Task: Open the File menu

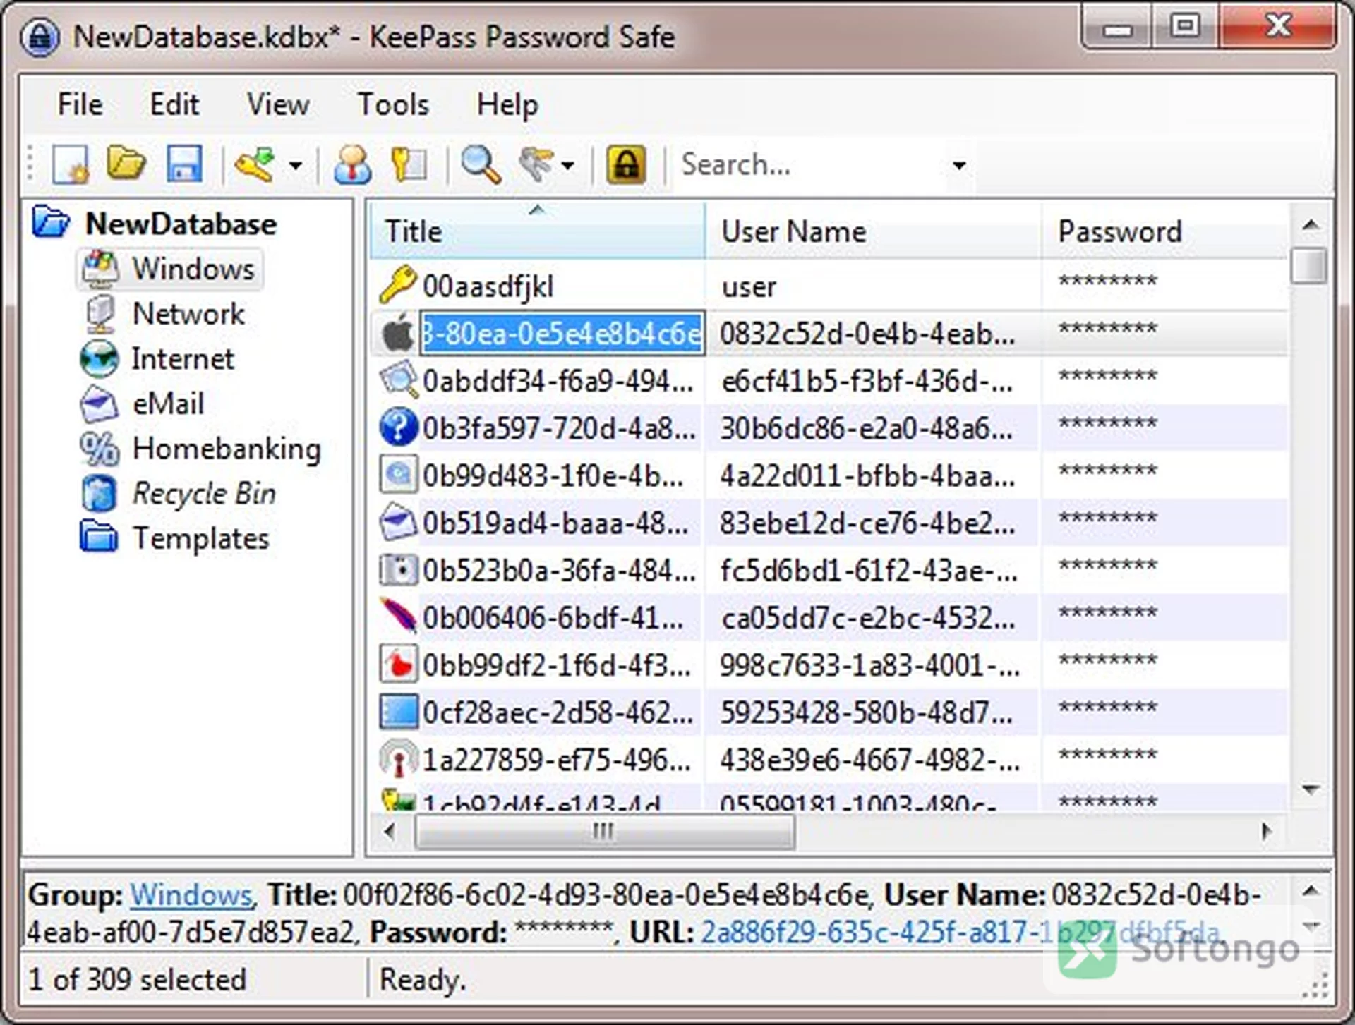Action: pos(80,104)
